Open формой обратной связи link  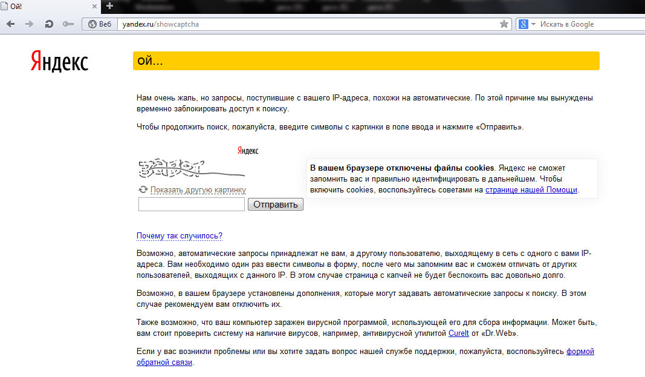point(365,357)
